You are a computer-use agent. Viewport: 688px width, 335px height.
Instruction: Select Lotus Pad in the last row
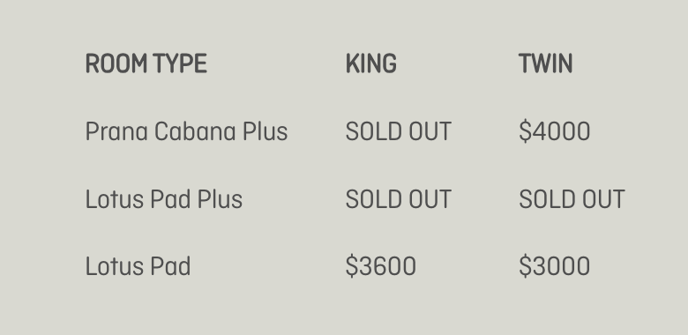click(138, 266)
